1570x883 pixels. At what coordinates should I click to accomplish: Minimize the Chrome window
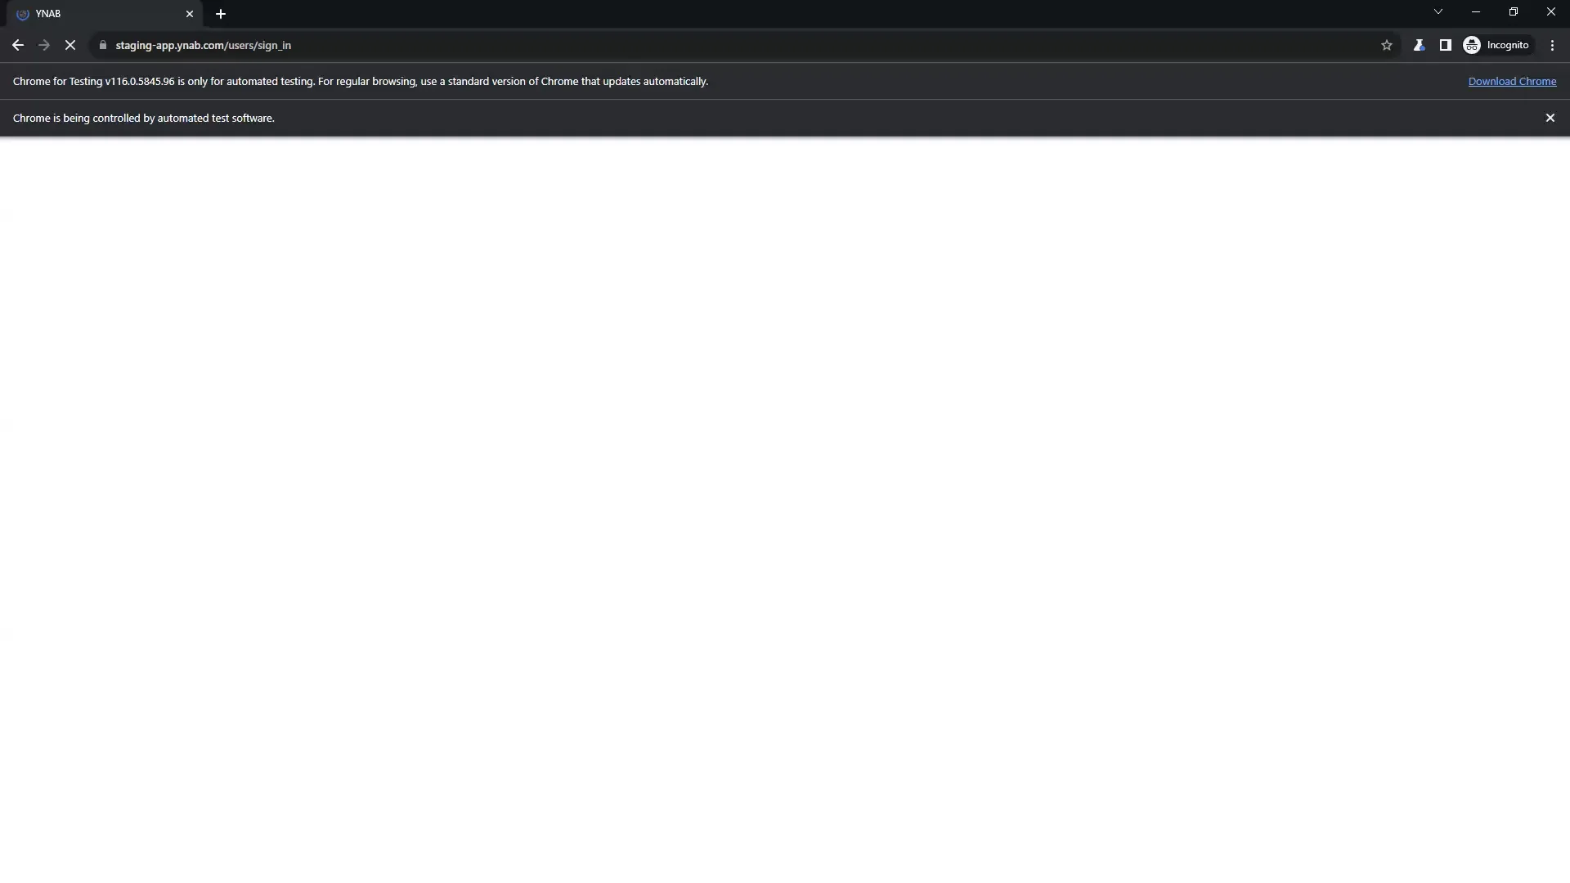click(1475, 12)
